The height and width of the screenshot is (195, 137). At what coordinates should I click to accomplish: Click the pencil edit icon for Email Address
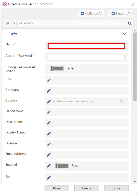click(x=49, y=155)
